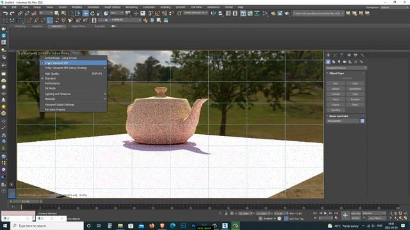410x230 pixels.
Task: Select the Select and Link tool
Action: point(20,13)
